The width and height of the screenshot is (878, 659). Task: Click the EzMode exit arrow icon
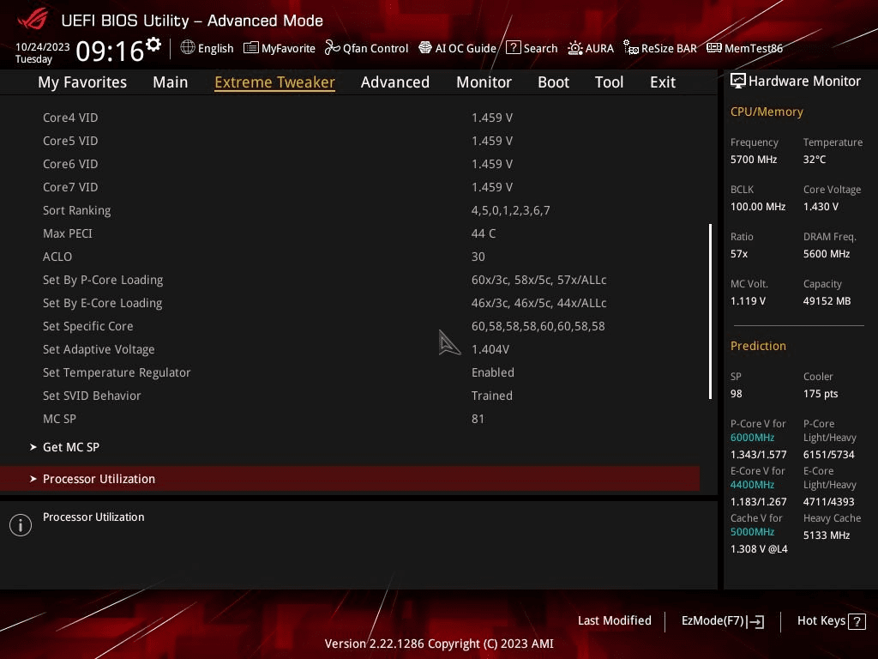coord(755,621)
